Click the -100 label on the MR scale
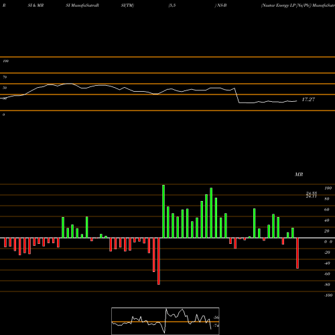This screenshot has width=335, height=335. pos(328,295)
